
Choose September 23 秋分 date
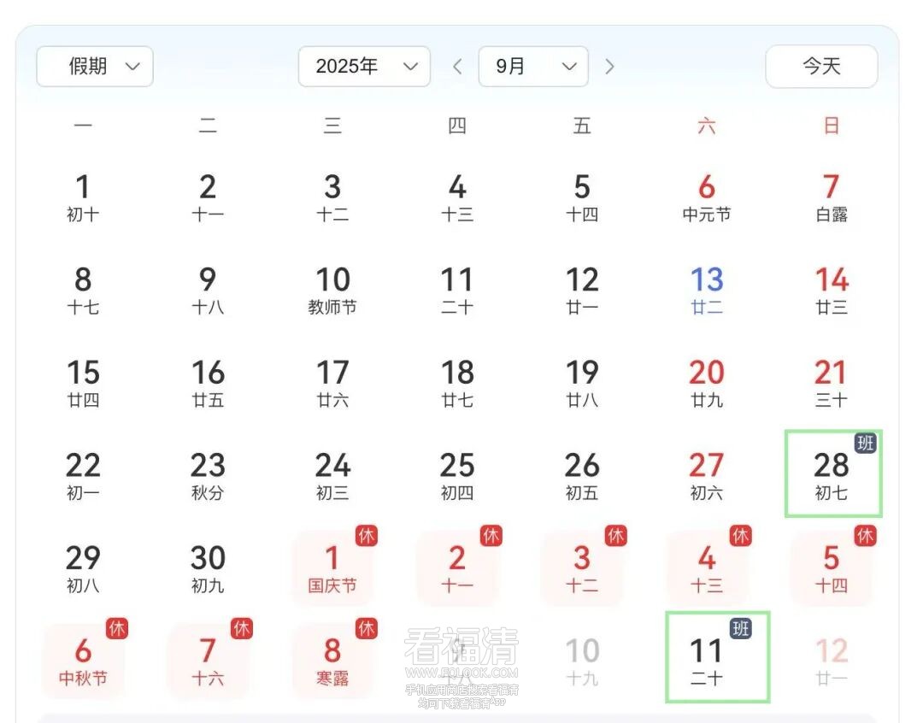coord(208,475)
